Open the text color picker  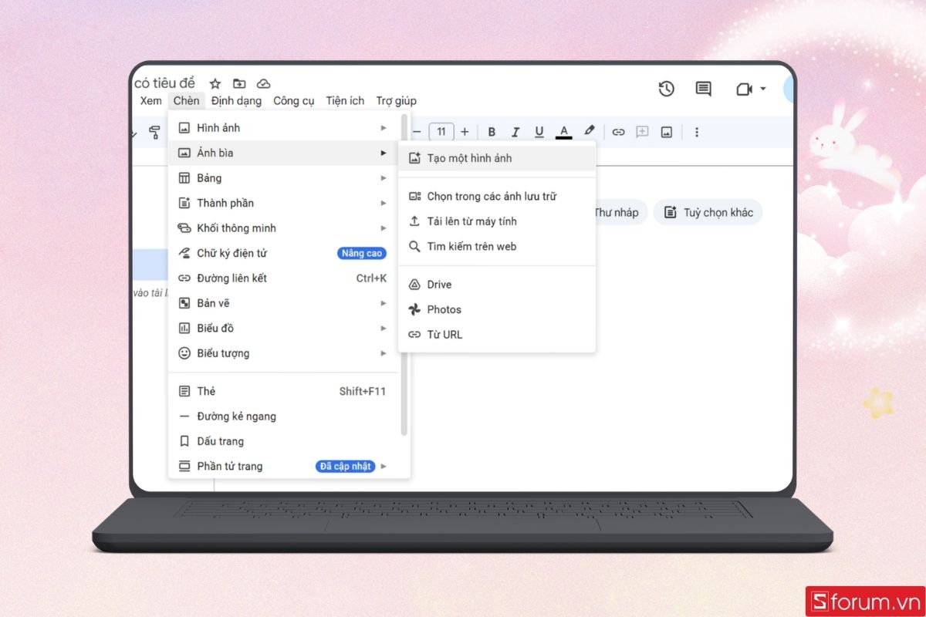(x=564, y=132)
